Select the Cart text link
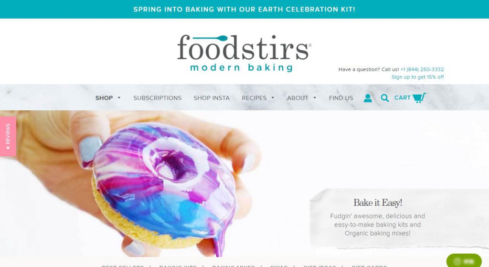The height and width of the screenshot is (267, 489). click(x=402, y=97)
